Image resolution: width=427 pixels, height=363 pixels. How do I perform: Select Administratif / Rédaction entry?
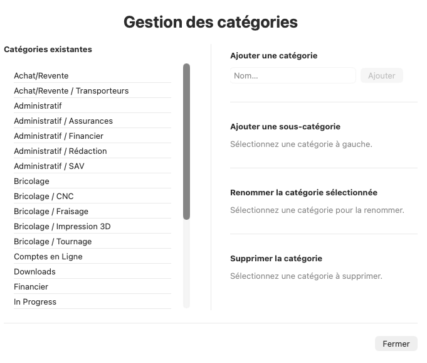click(60, 151)
